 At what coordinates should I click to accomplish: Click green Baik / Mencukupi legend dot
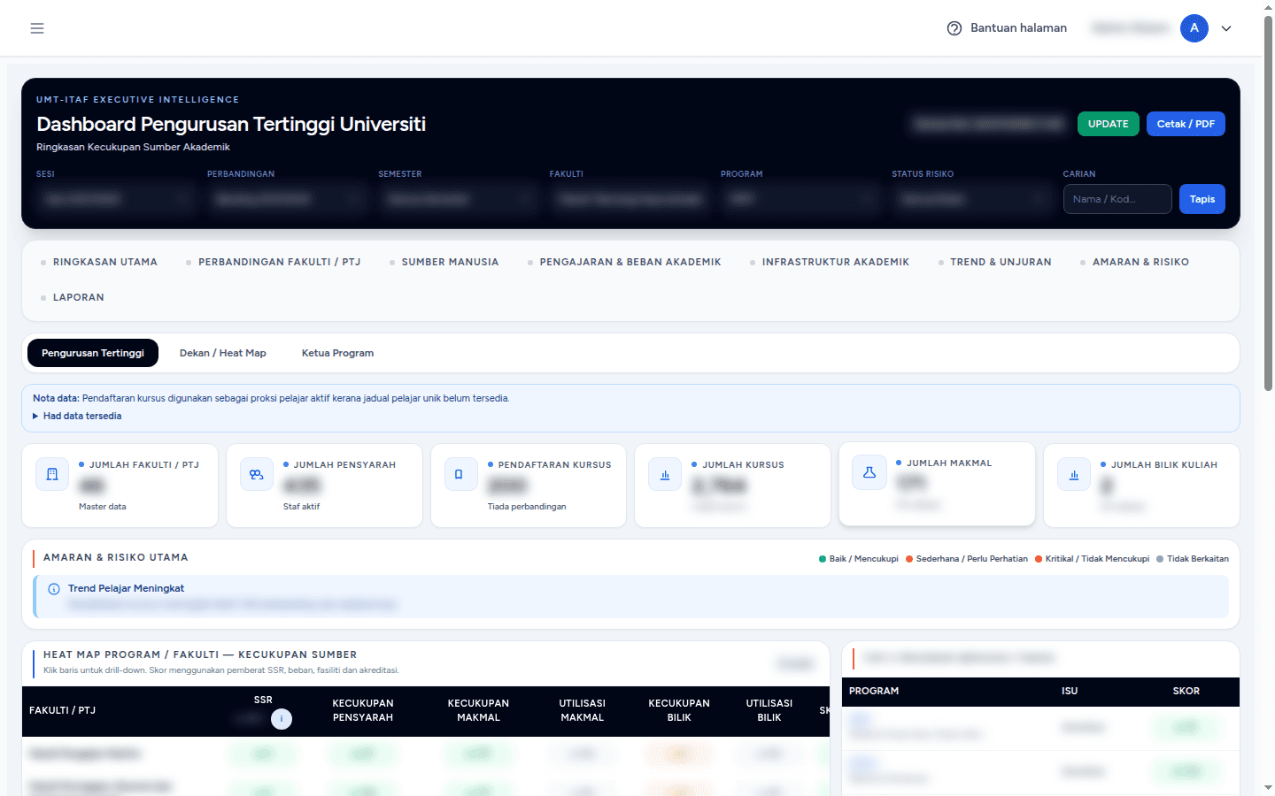tap(823, 559)
